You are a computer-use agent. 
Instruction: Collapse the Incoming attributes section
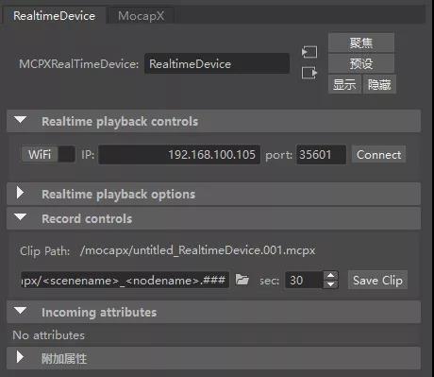pyautogui.click(x=21, y=311)
